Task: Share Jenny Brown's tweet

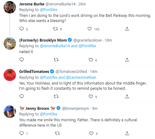Action: tap(127, 133)
